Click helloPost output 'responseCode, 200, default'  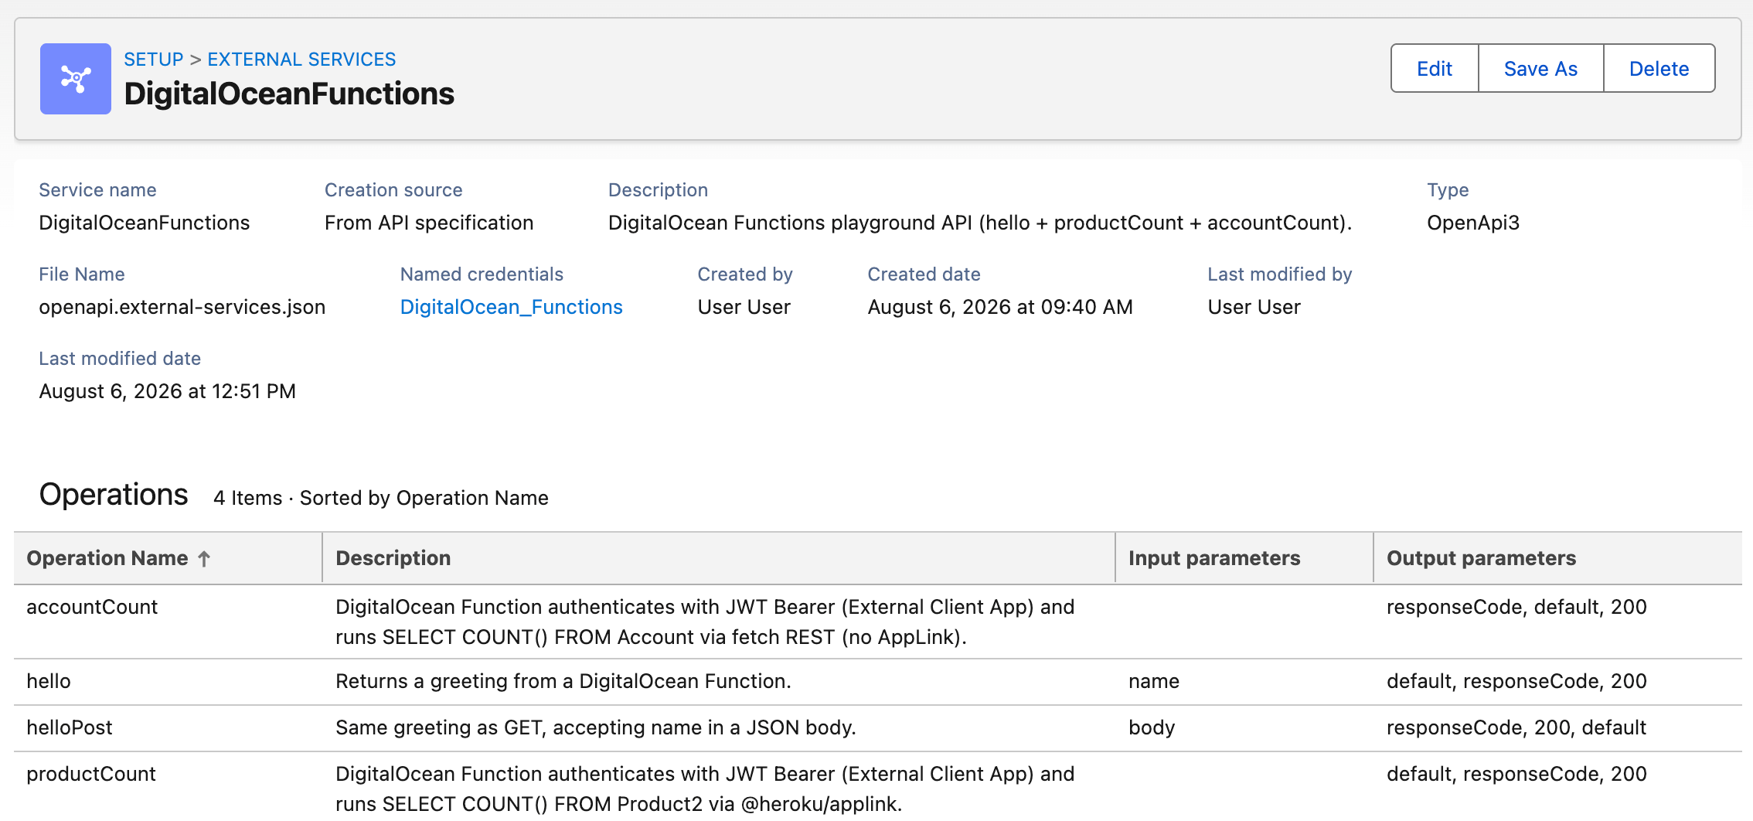tap(1516, 727)
